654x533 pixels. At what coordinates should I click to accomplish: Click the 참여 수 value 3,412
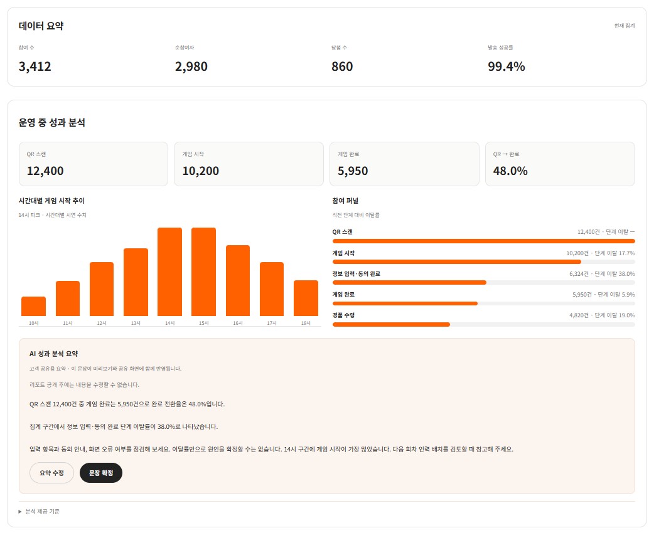(x=35, y=66)
